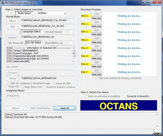Click the Phone file button
The height and width of the screenshot is (136, 163).
(x=13, y=78)
